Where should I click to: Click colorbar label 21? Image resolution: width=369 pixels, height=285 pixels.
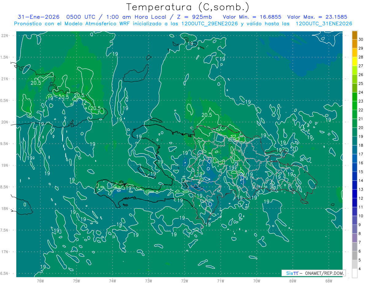coord(361,119)
